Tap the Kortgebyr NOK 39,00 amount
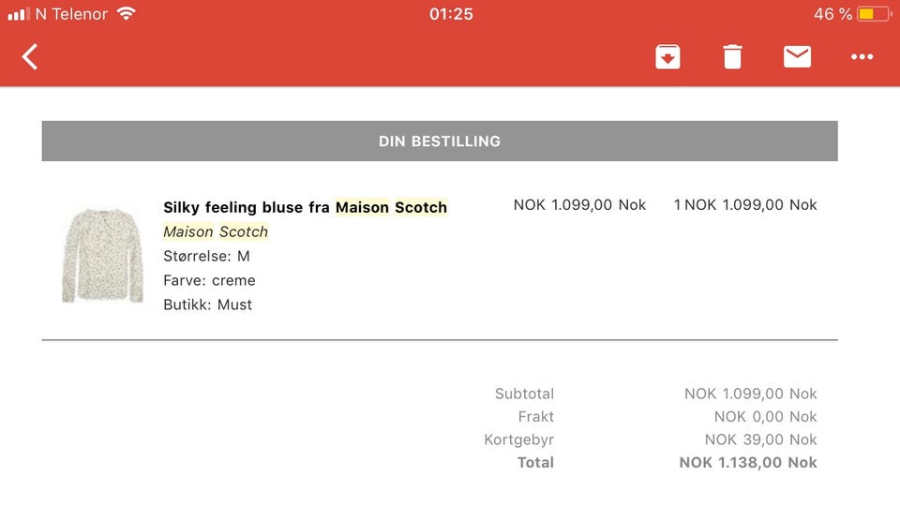900x506 pixels. click(x=760, y=439)
